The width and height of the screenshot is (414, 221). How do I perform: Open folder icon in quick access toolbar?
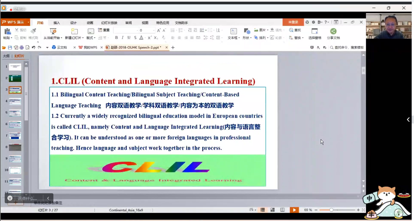(x=4, y=48)
